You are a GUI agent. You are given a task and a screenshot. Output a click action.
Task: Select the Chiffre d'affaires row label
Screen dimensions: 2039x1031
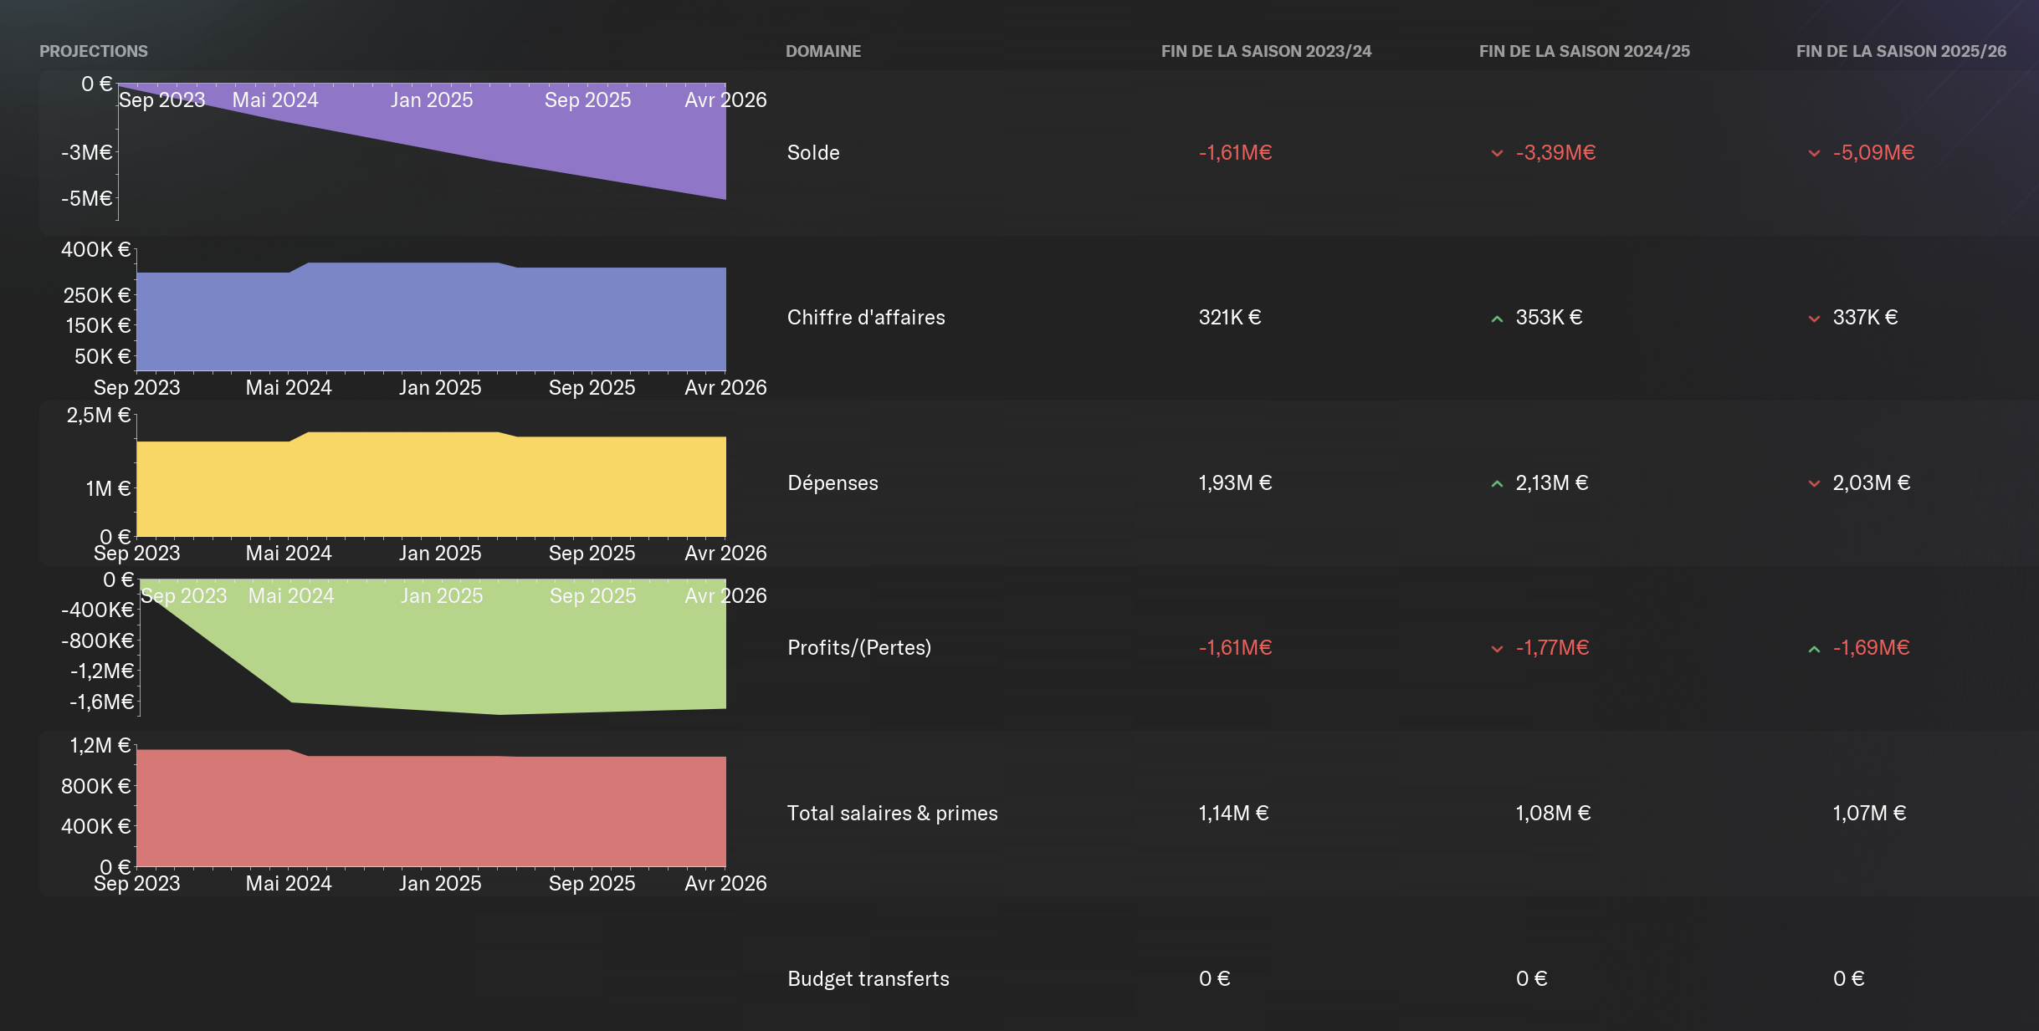(866, 318)
